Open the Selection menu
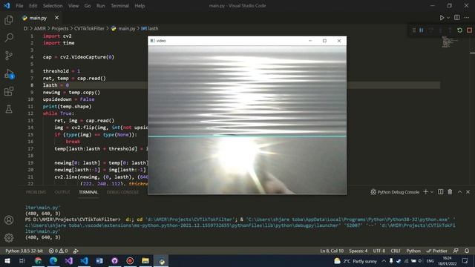The height and width of the screenshot is (267, 475). 53,6
